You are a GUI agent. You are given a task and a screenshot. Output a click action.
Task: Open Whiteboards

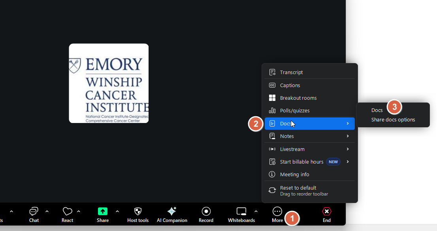point(241,214)
